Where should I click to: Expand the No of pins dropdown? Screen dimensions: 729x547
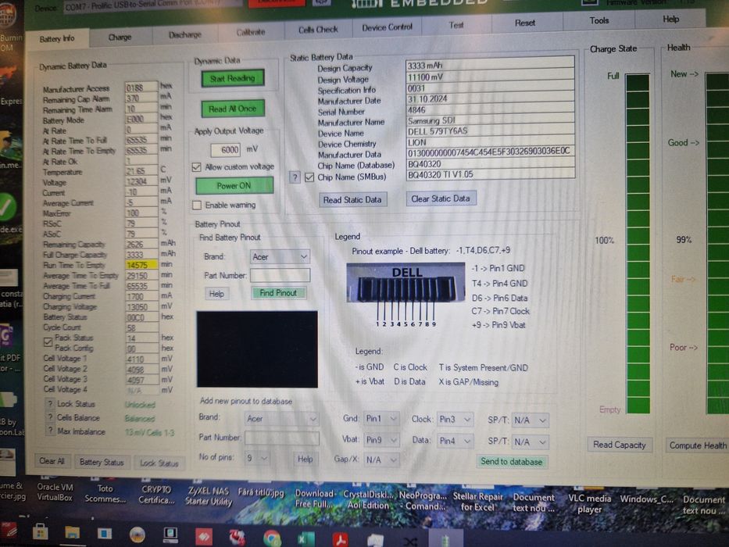(x=257, y=458)
